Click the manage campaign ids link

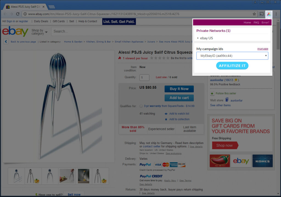tap(263, 49)
